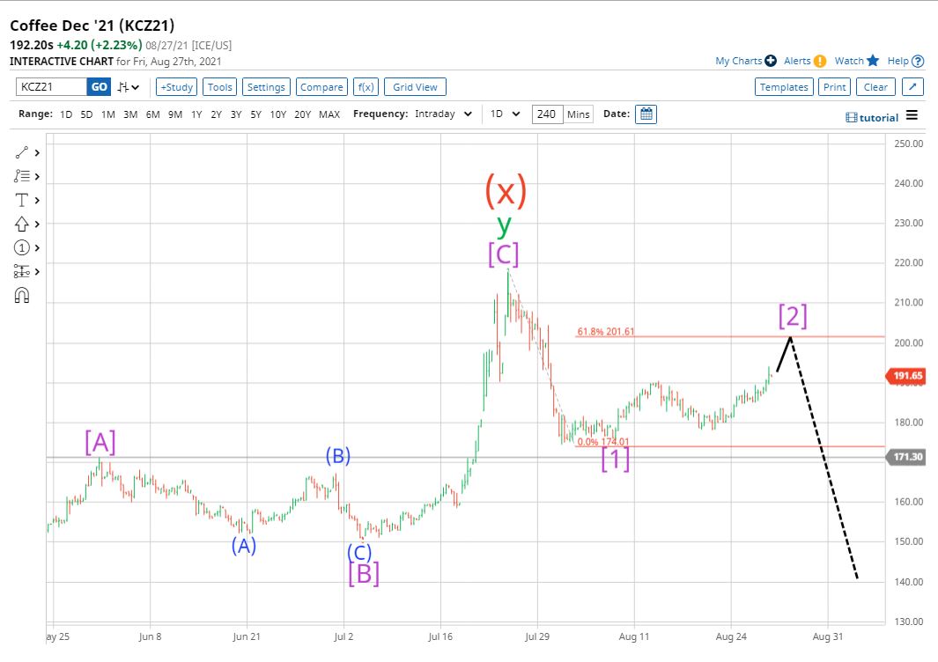Click the 171.30 price level marker
Viewport: 938px width, 662px height.
(907, 457)
